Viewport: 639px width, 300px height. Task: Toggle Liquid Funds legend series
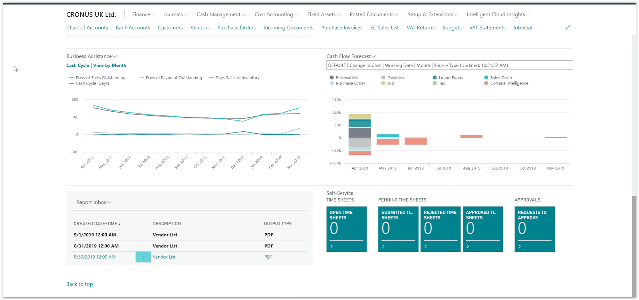click(x=448, y=78)
